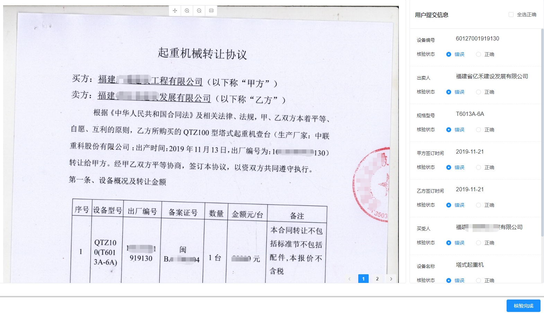The width and height of the screenshot is (544, 313).
Task: Go to next document page arrow
Action: (391, 279)
